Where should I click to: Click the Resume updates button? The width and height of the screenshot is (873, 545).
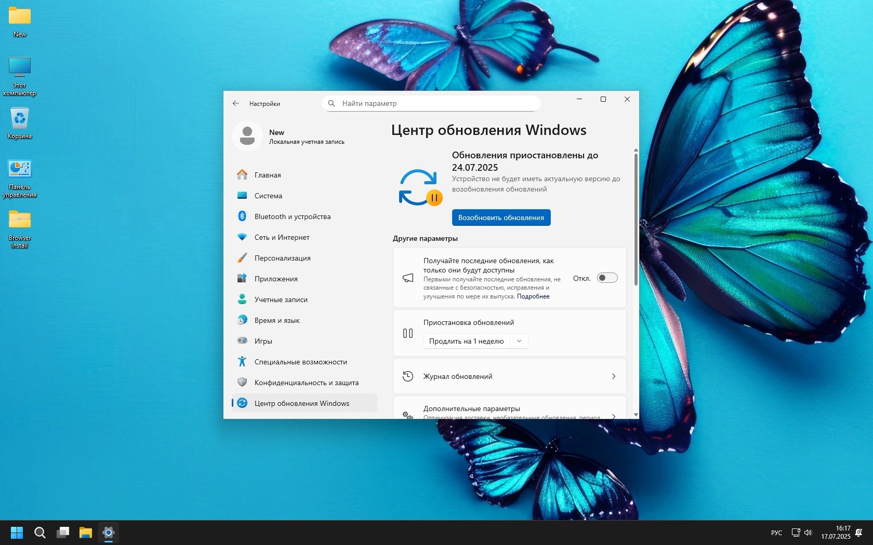[x=501, y=217]
